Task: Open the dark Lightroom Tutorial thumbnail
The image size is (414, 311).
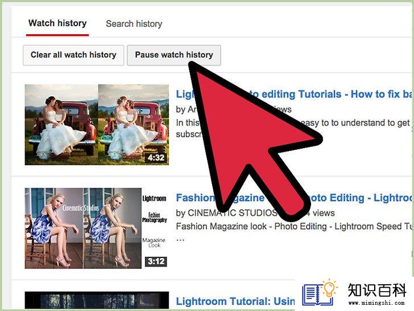Action: pyautogui.click(x=97, y=300)
